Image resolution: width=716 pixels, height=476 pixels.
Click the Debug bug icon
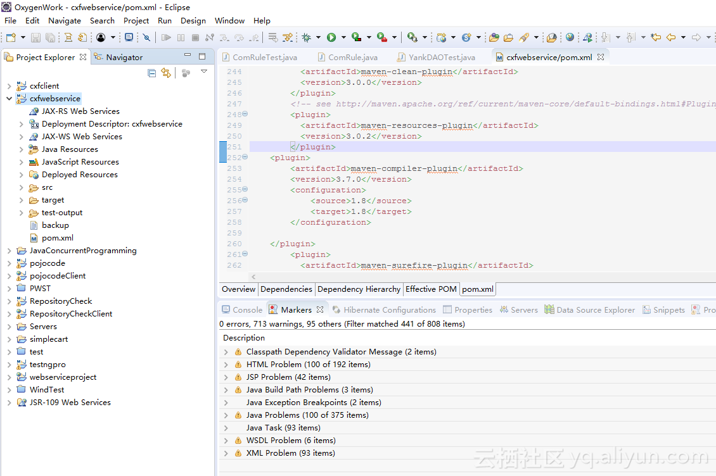307,37
